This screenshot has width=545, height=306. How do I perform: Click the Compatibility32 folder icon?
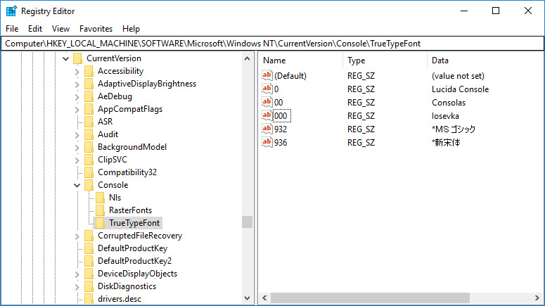[x=89, y=172]
